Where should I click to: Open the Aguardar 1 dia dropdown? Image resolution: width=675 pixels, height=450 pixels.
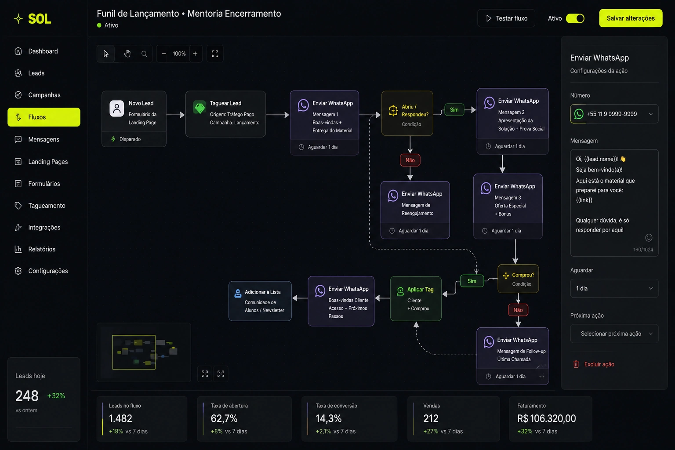pyautogui.click(x=614, y=288)
